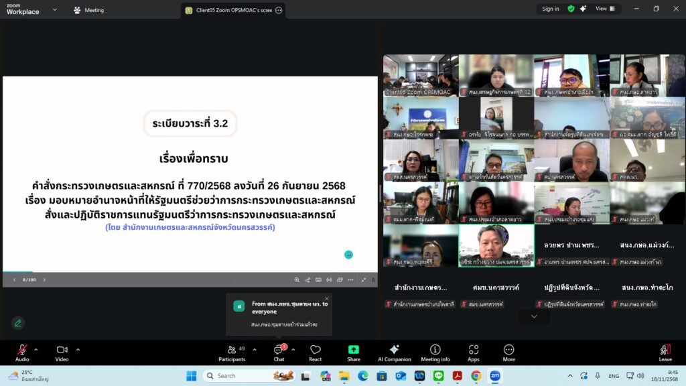Open the Zoom Workplace dropdown chevron
686x386 pixels.
tap(54, 10)
